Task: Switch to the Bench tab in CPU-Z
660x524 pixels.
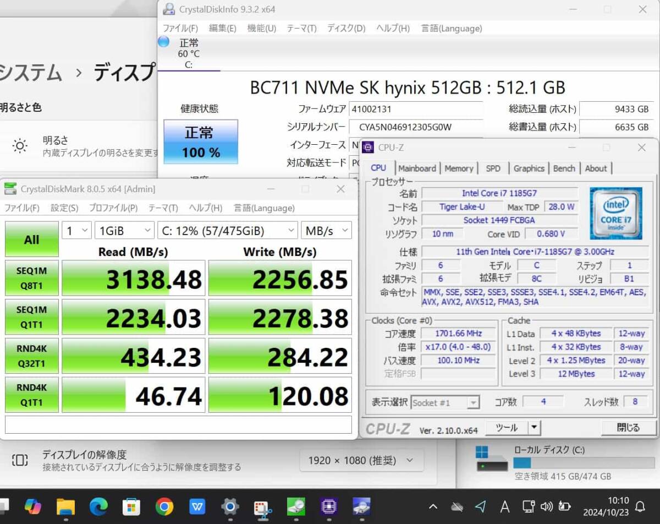Action: (564, 168)
